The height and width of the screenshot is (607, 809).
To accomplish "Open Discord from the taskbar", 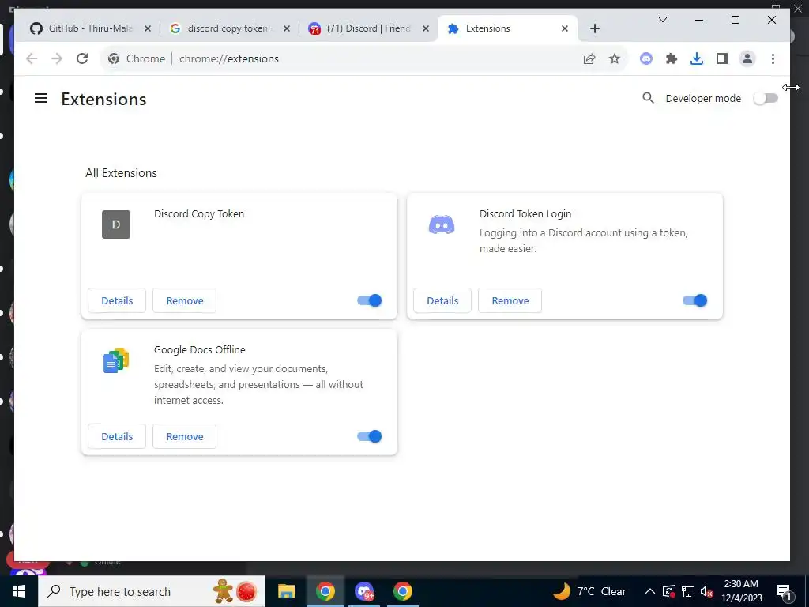I will (364, 591).
